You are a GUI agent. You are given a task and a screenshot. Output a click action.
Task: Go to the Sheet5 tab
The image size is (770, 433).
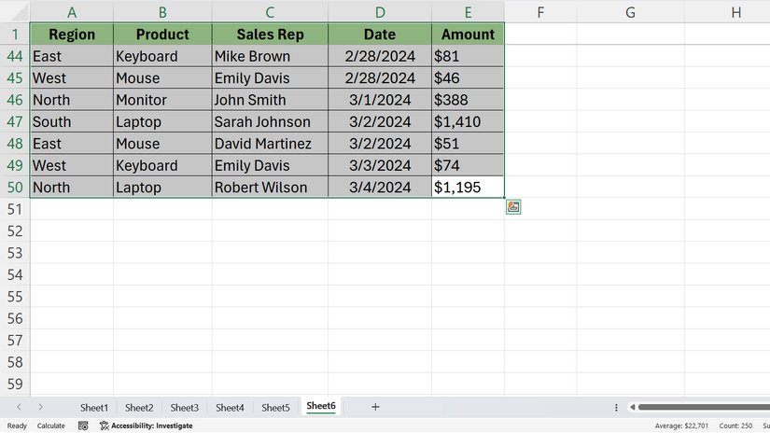pos(275,408)
